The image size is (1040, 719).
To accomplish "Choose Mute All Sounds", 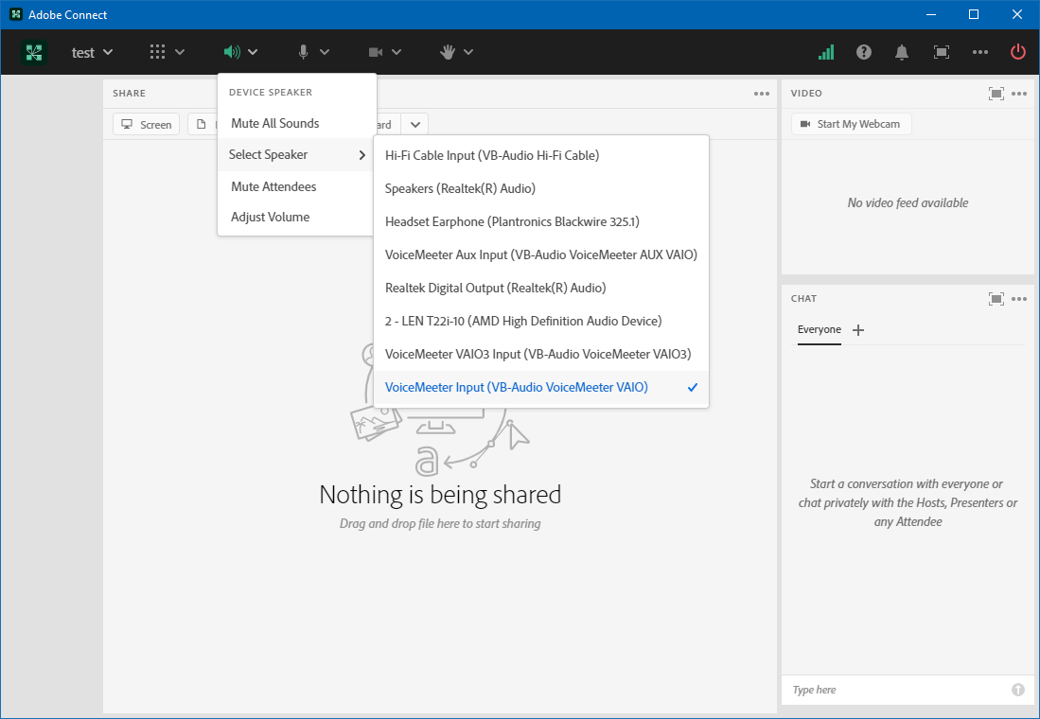I will coord(296,123).
